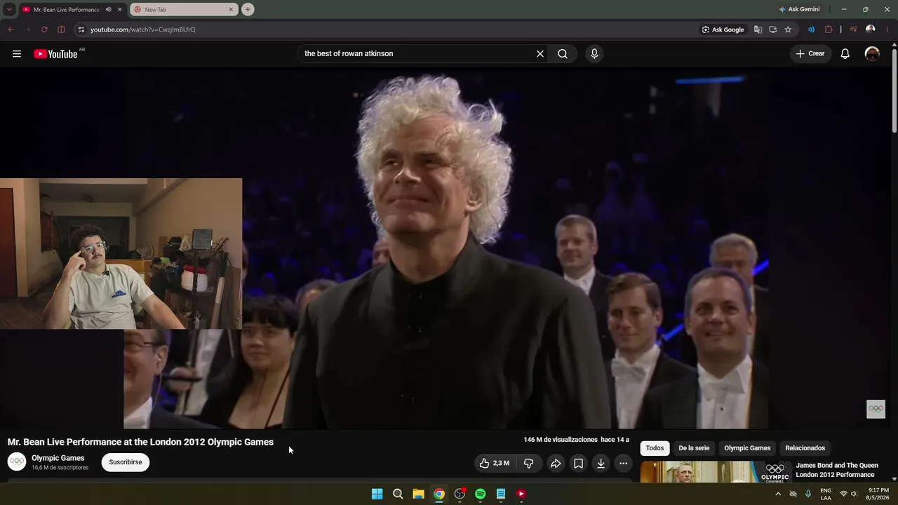Toggle the browser side panel
The height and width of the screenshot is (505, 898).
[61, 29]
